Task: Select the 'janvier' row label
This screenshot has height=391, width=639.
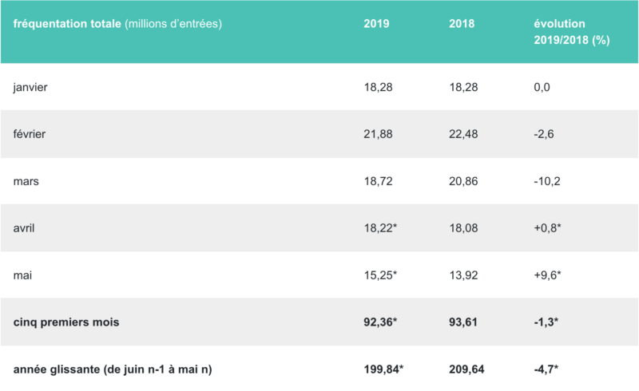Action: coord(32,87)
